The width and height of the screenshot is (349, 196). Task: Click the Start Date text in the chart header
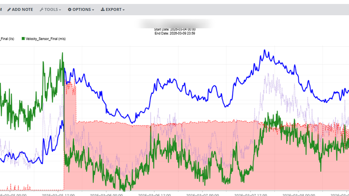pos(175,29)
